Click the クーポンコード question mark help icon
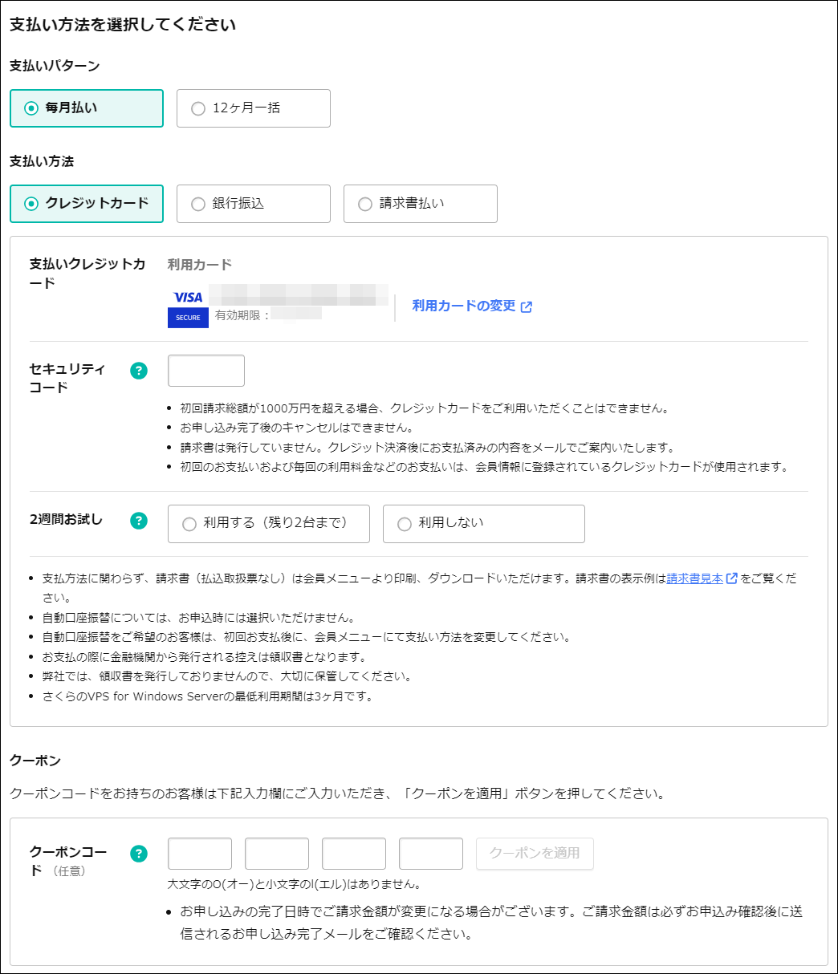 138,853
